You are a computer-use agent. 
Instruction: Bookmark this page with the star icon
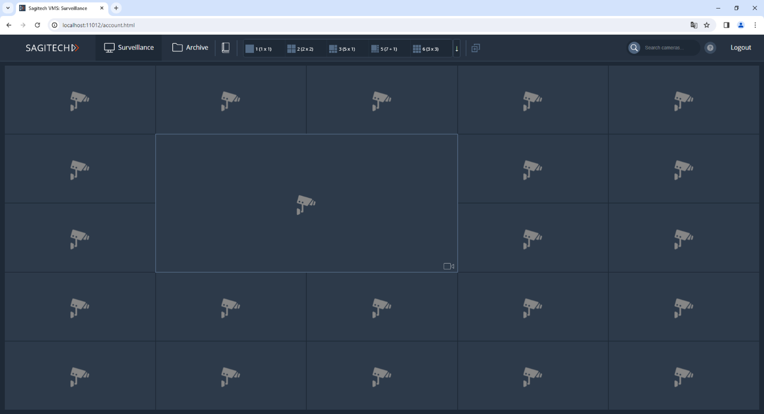(707, 25)
